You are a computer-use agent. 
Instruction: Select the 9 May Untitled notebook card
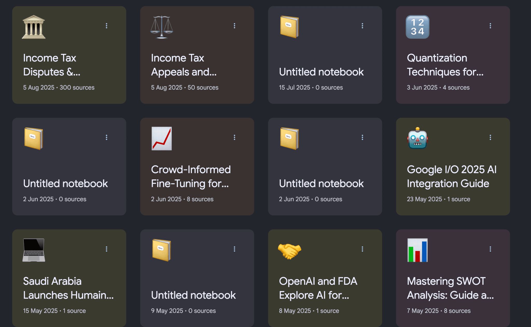193,295
